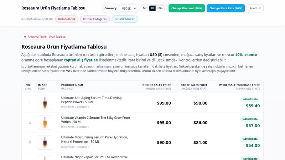This screenshot has height=160, width=285.
Task: Click the $59.40 wholesale price
Action: [x=253, y=106]
